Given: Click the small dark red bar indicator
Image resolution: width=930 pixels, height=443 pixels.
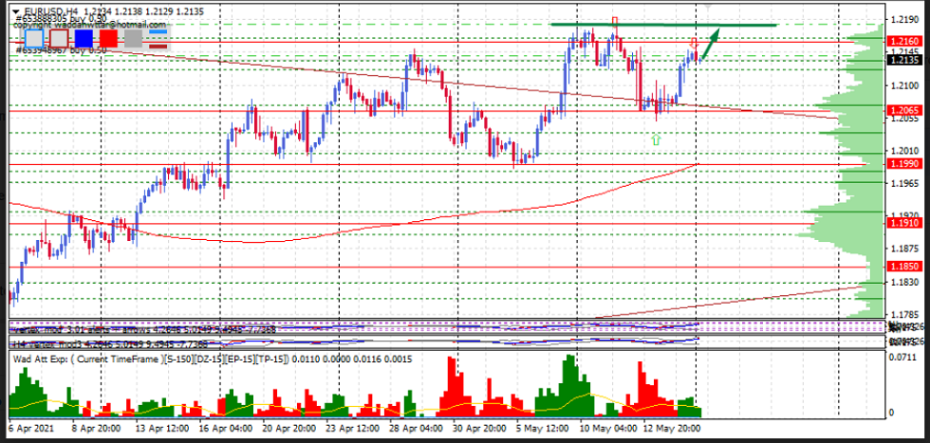Looking at the screenshot, I should pos(158,45).
